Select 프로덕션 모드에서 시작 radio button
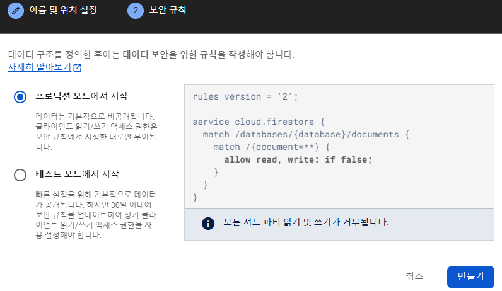The image size is (502, 291). (20, 96)
